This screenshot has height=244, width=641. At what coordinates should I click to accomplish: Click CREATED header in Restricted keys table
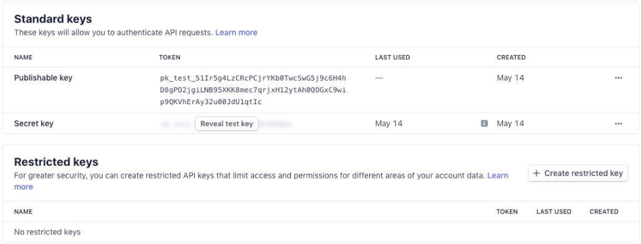pyautogui.click(x=604, y=212)
